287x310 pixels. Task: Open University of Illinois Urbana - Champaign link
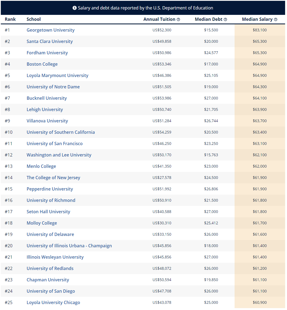pos(69,246)
